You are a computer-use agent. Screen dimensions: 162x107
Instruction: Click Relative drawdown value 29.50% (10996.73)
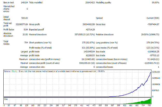tap(150, 34)
